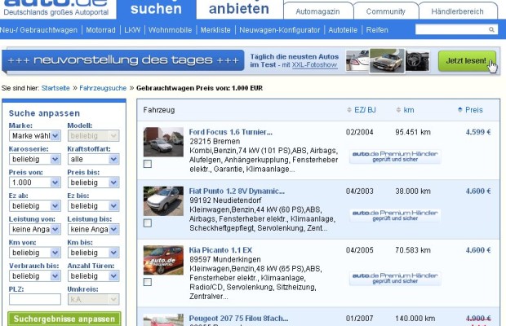506x326 pixels.
Task: Click the neuvorstellung des tages banner
Action: coord(123,60)
